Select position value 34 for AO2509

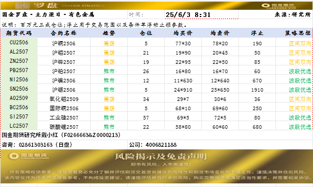(x=146, y=99)
